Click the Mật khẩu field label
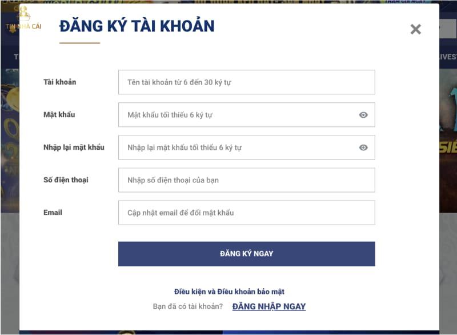This screenshot has width=457, height=335. [x=59, y=114]
